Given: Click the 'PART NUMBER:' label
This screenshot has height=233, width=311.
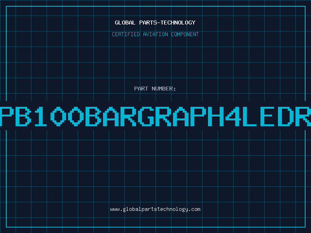Looking at the screenshot, I should click(x=155, y=89).
